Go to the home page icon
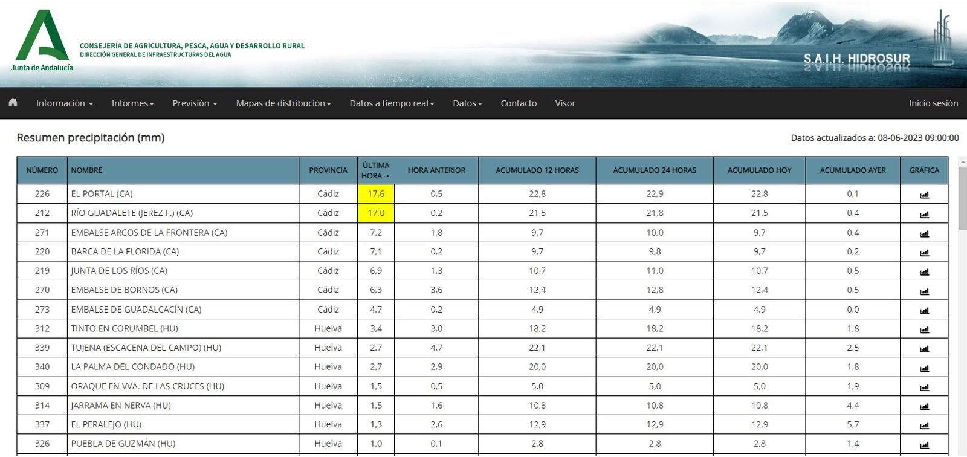The height and width of the screenshot is (457, 967). [x=13, y=103]
